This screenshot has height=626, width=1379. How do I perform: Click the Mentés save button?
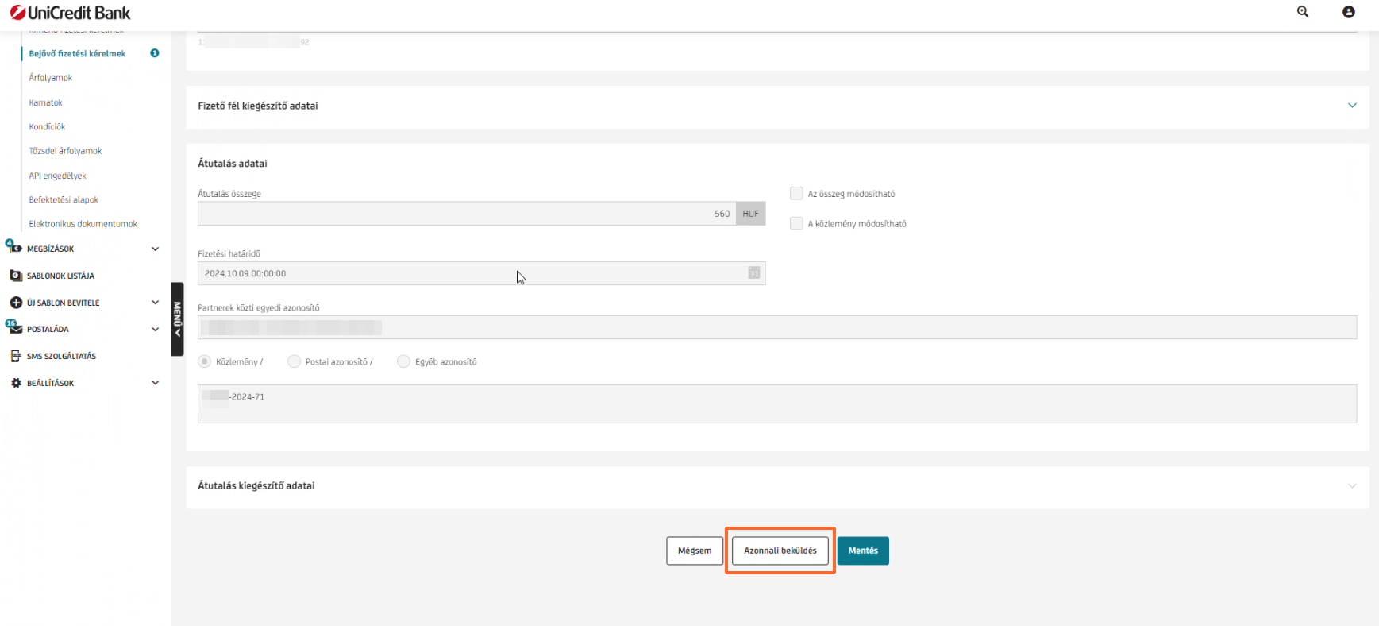pyautogui.click(x=863, y=551)
